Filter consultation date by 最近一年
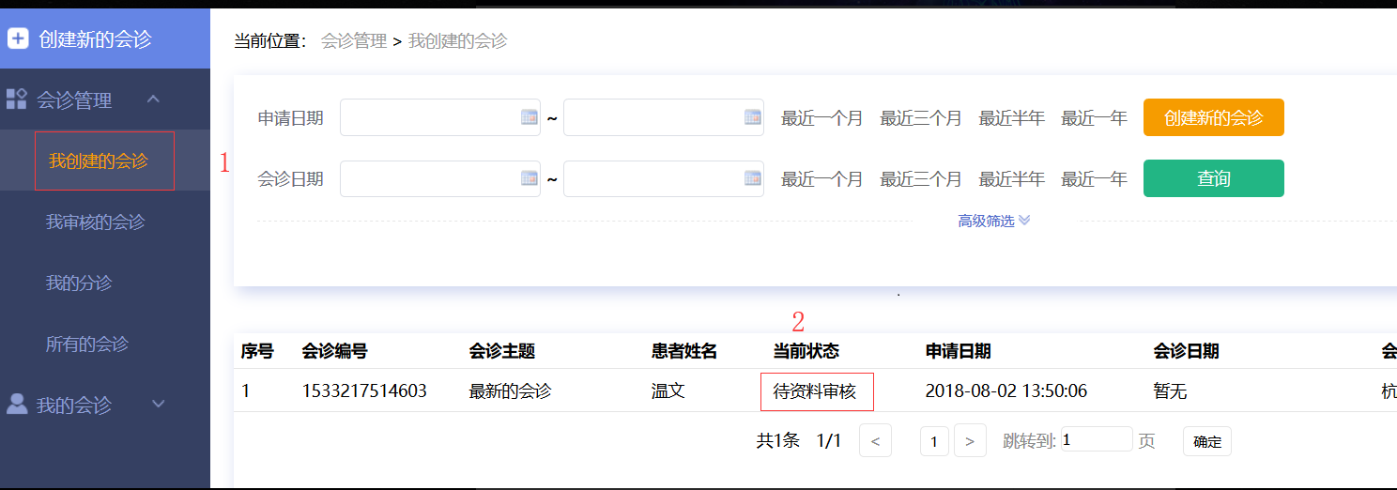 click(x=1094, y=179)
